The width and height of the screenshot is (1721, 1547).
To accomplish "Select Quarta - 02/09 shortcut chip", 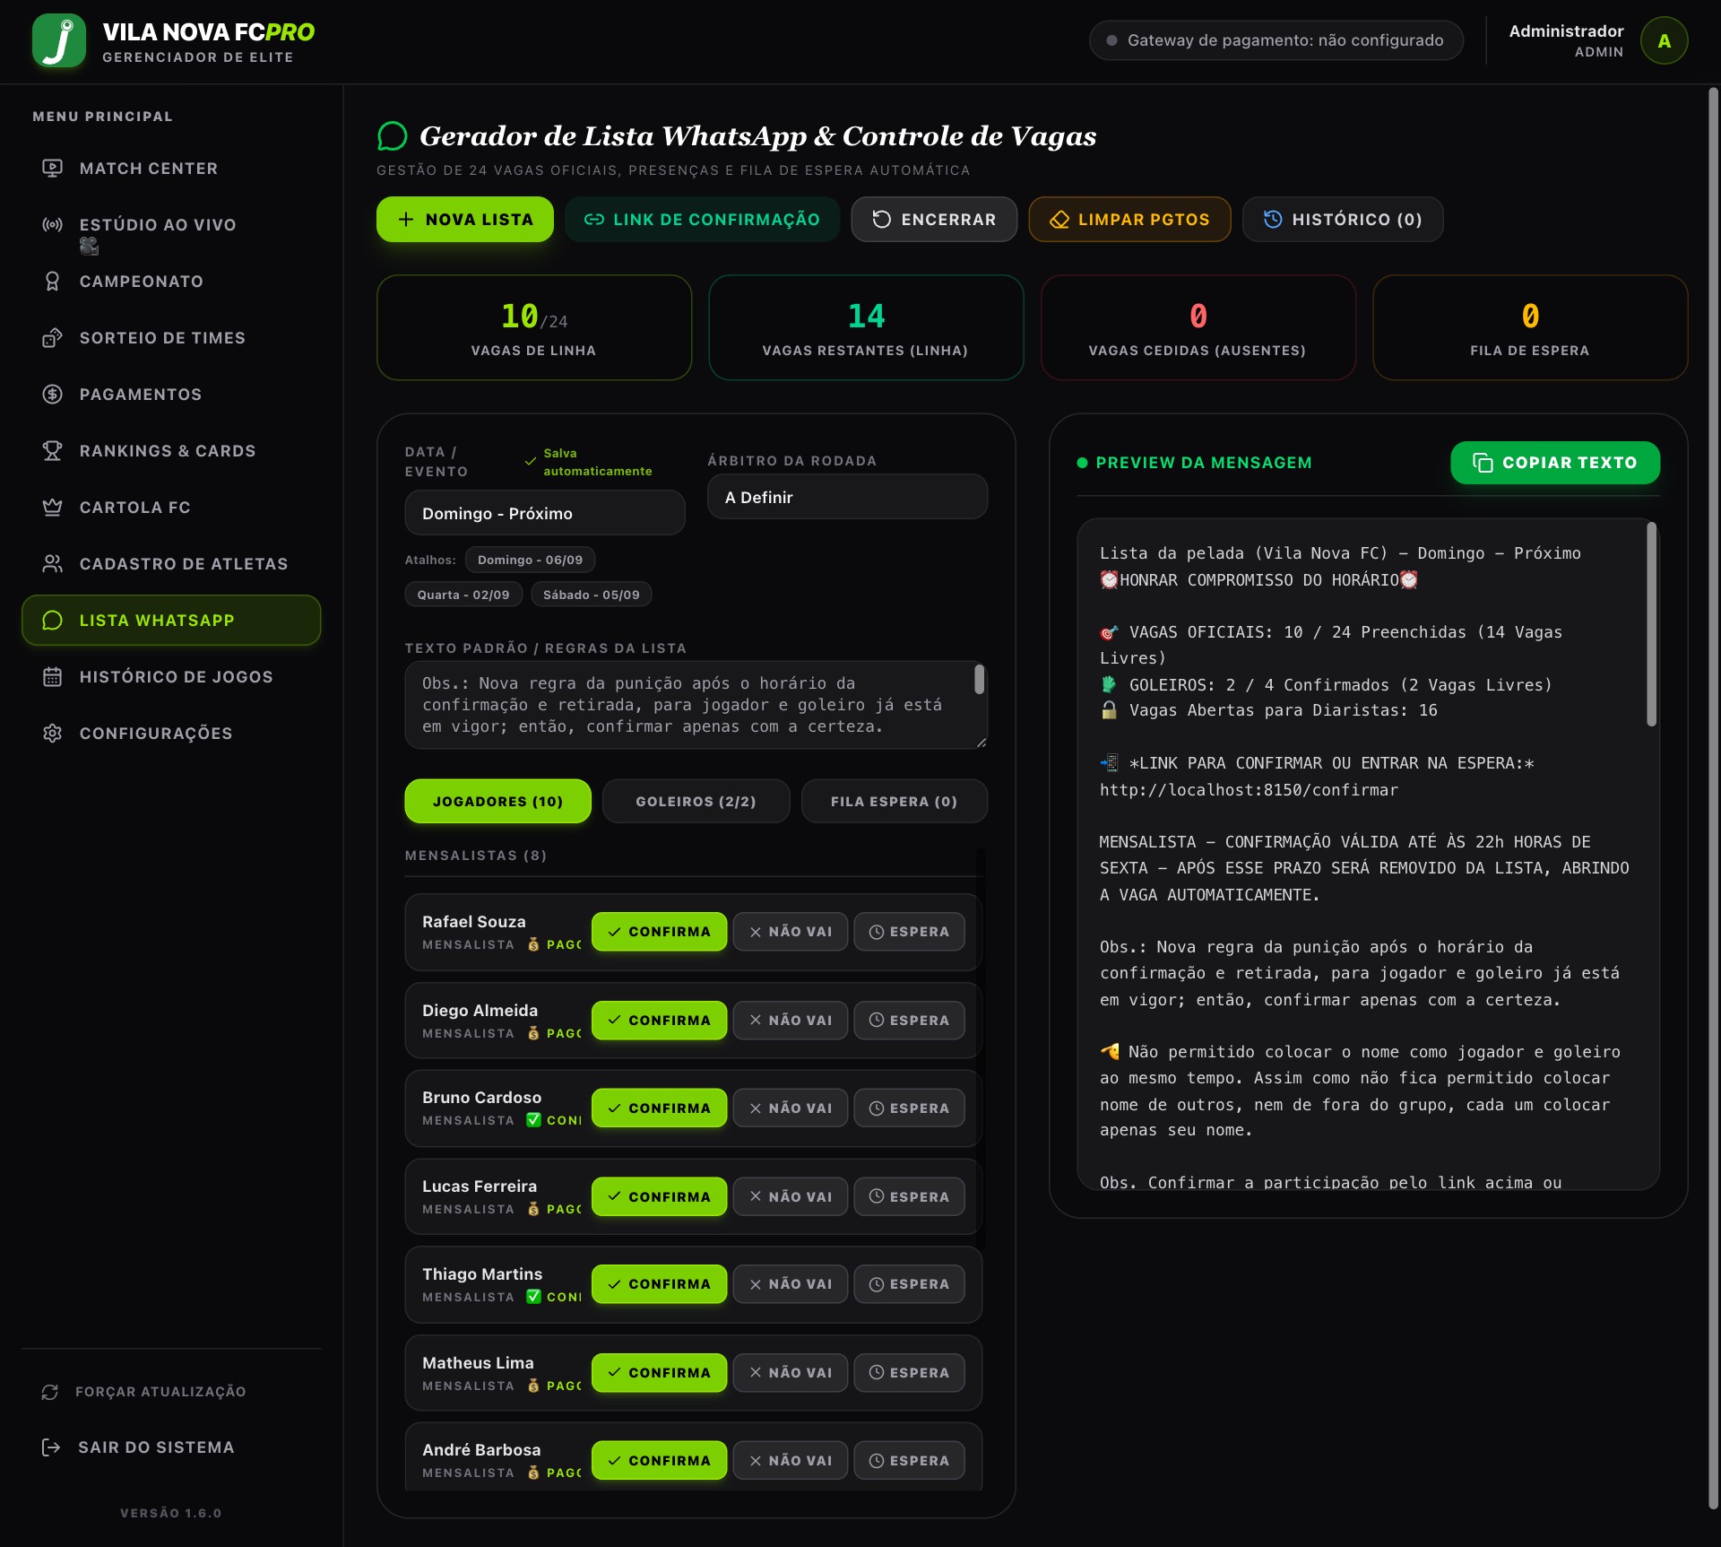I will (x=463, y=595).
